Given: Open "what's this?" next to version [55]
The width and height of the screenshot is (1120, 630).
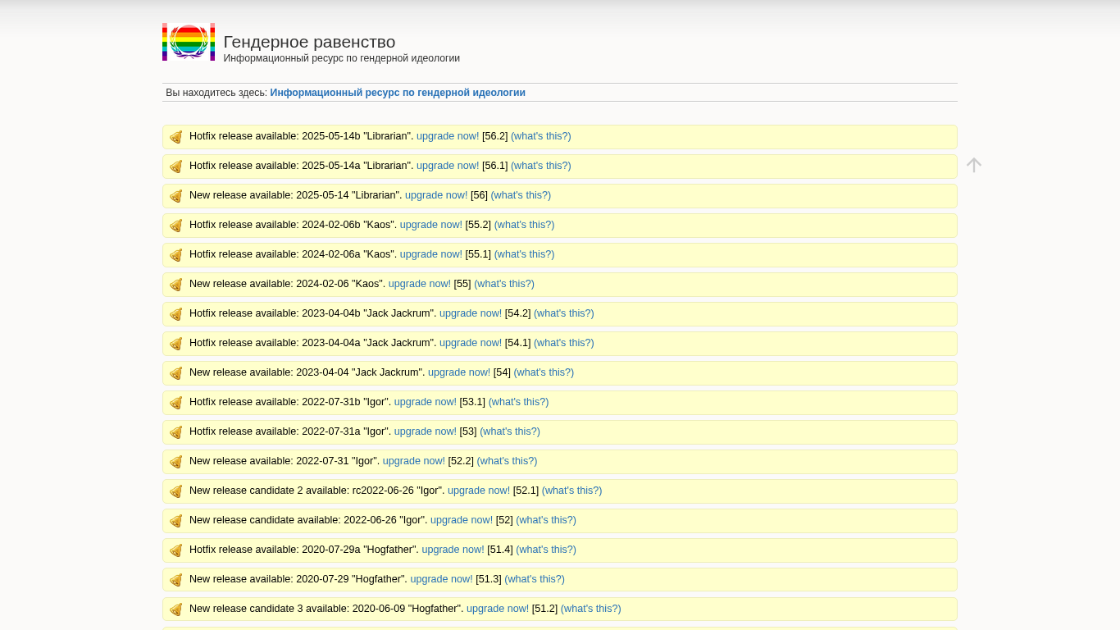Looking at the screenshot, I should pos(504,284).
